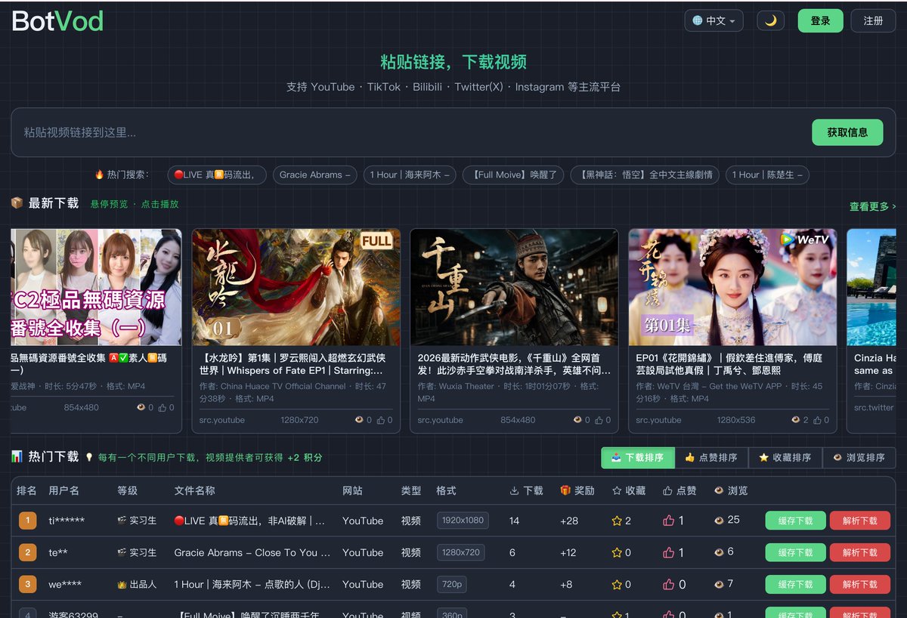Open the 水龙吟 video thumbnail
This screenshot has height=618, width=907.
point(296,287)
